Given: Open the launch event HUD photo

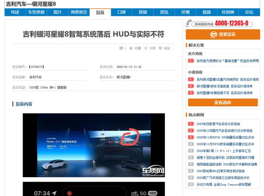Looking at the screenshot, I should point(94,145).
